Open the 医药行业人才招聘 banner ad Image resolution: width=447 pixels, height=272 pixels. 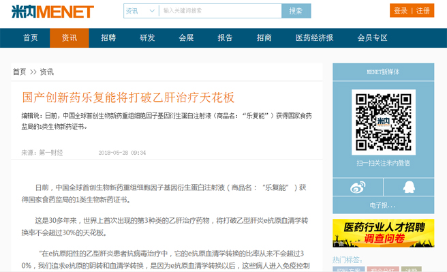tap(384, 233)
